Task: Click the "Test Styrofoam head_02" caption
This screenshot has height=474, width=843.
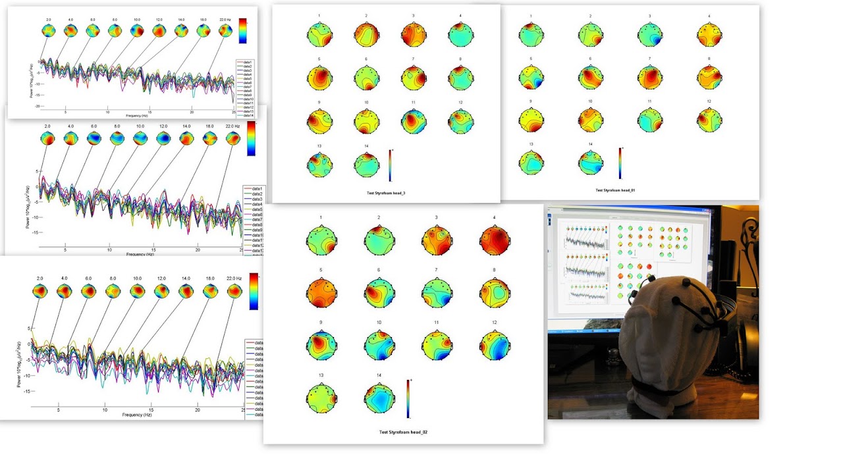Action: [404, 433]
